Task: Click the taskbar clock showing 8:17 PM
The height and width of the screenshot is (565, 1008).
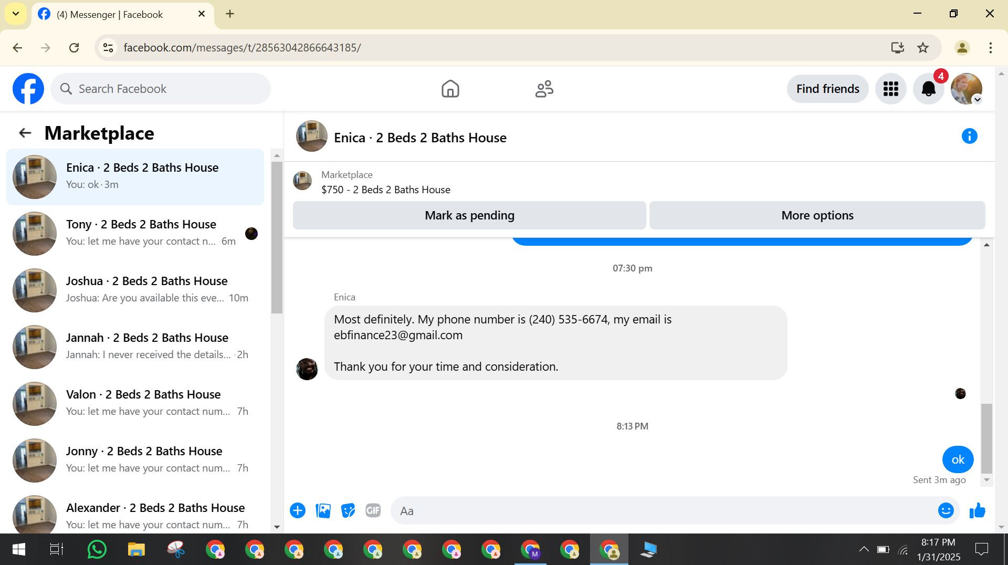Action: [x=939, y=550]
